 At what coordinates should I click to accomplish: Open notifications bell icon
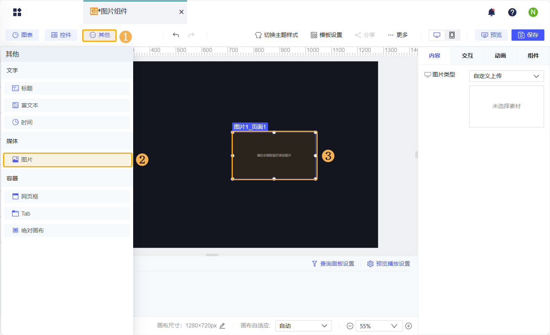(491, 12)
